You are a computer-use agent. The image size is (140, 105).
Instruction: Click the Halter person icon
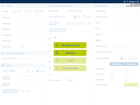[x=3, y=6]
